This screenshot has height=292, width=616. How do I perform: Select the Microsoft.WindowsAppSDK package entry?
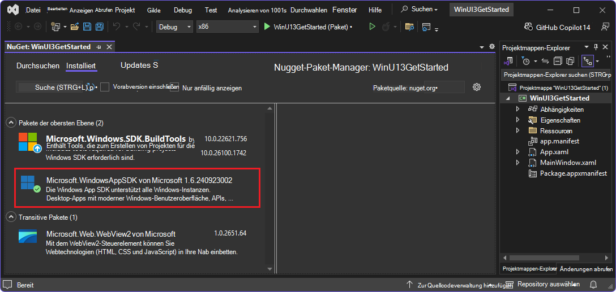137,189
